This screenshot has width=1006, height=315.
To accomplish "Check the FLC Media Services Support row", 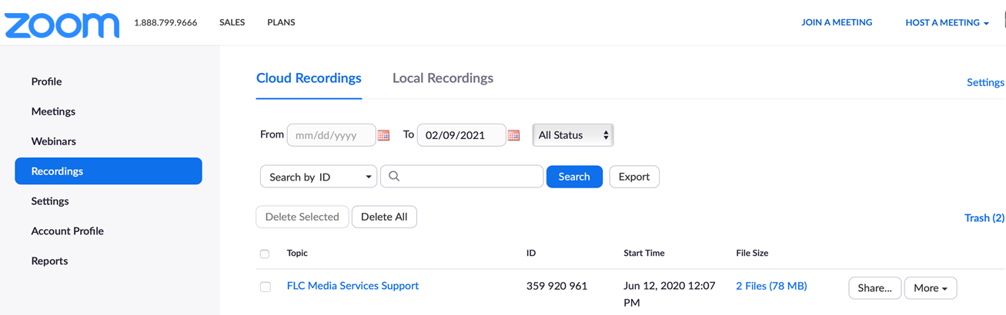I will pyautogui.click(x=265, y=287).
